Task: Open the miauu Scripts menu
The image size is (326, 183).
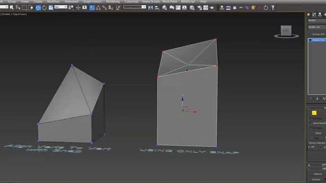Action: tap(151, 2)
